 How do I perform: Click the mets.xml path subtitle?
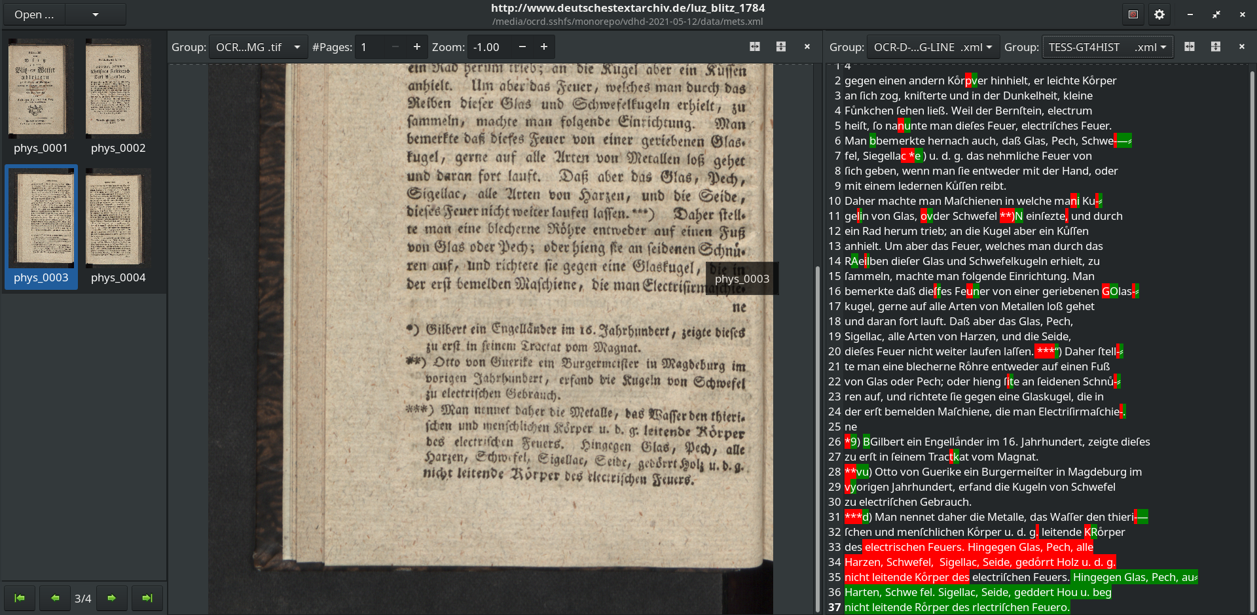(628, 22)
